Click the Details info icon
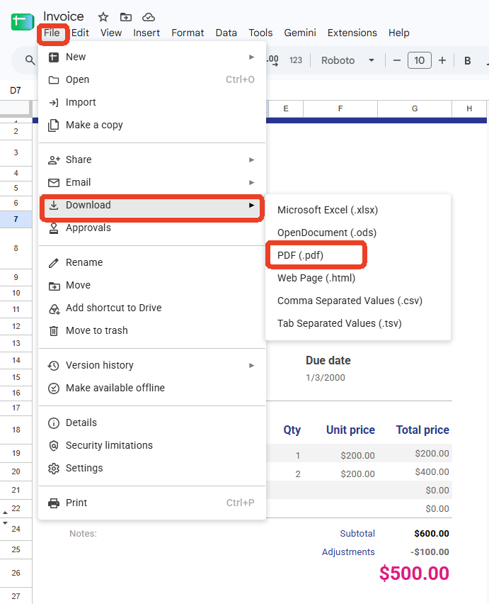This screenshot has height=604, width=489. click(x=54, y=423)
